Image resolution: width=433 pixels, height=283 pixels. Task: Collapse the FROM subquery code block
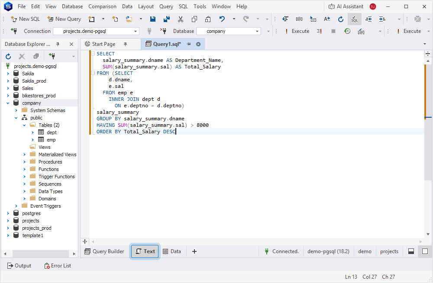coord(93,73)
